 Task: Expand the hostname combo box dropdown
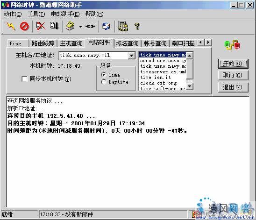point(131,56)
